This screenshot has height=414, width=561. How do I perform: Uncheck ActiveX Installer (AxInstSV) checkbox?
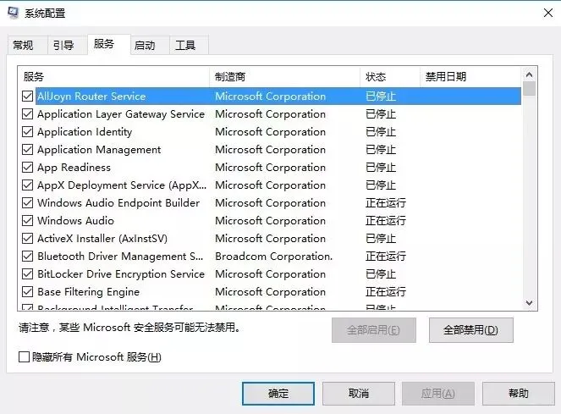[28, 239]
